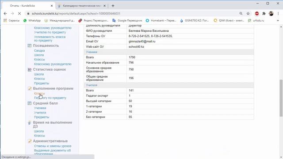The image size is (283, 159).
Task: Open Предметы under Средний балл
Action: click(x=42, y=117)
